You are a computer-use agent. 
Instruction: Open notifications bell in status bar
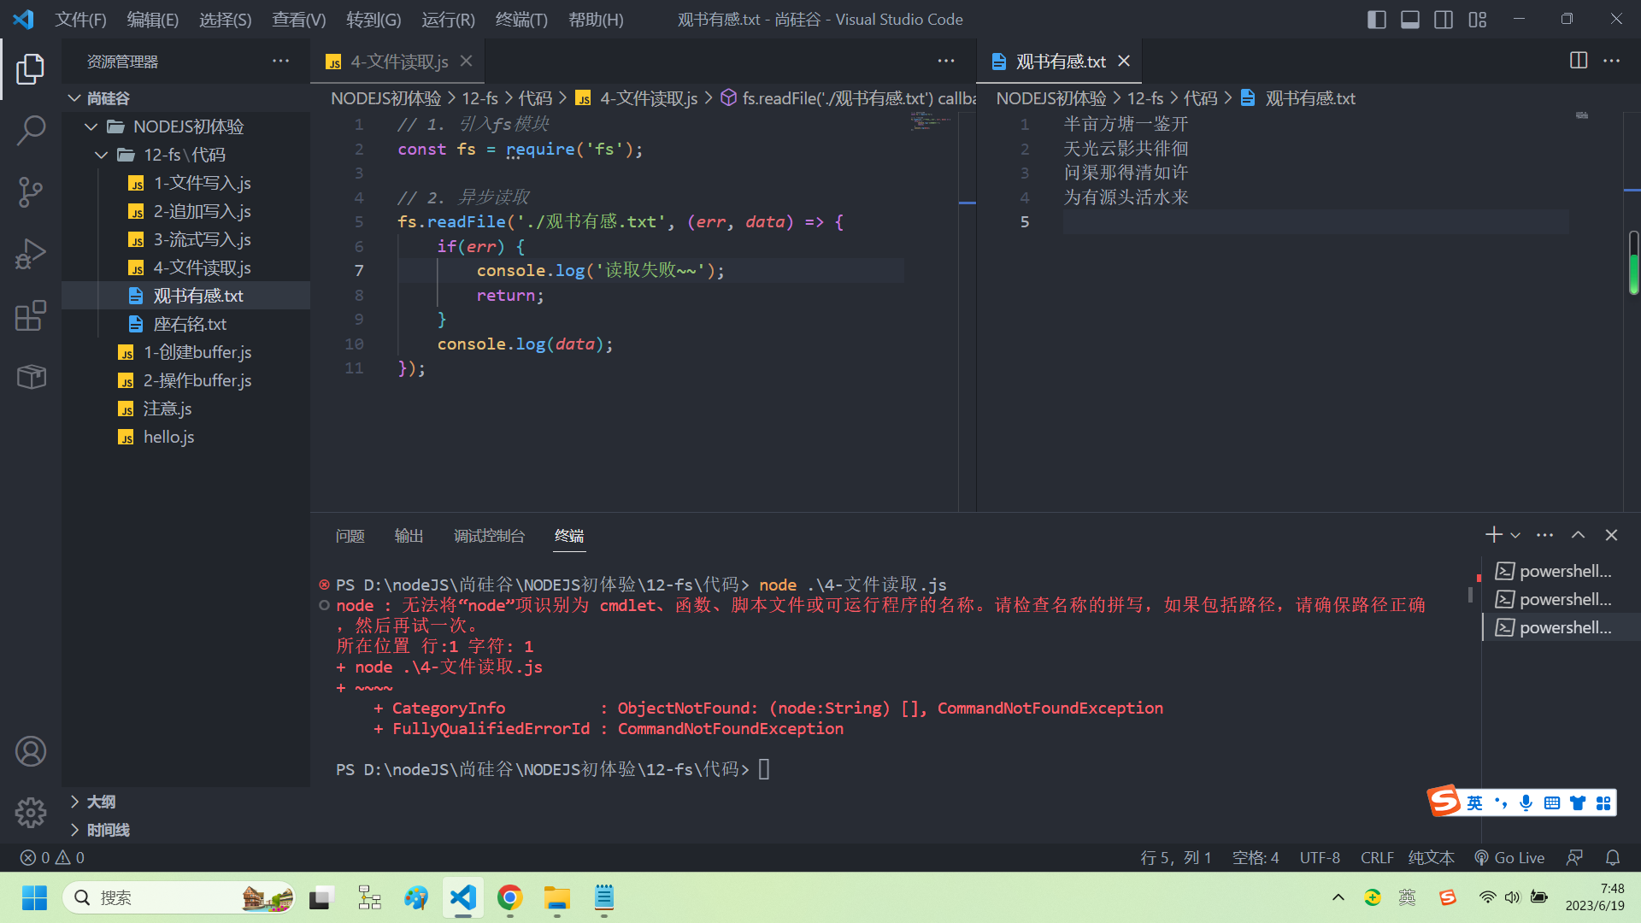point(1613,857)
